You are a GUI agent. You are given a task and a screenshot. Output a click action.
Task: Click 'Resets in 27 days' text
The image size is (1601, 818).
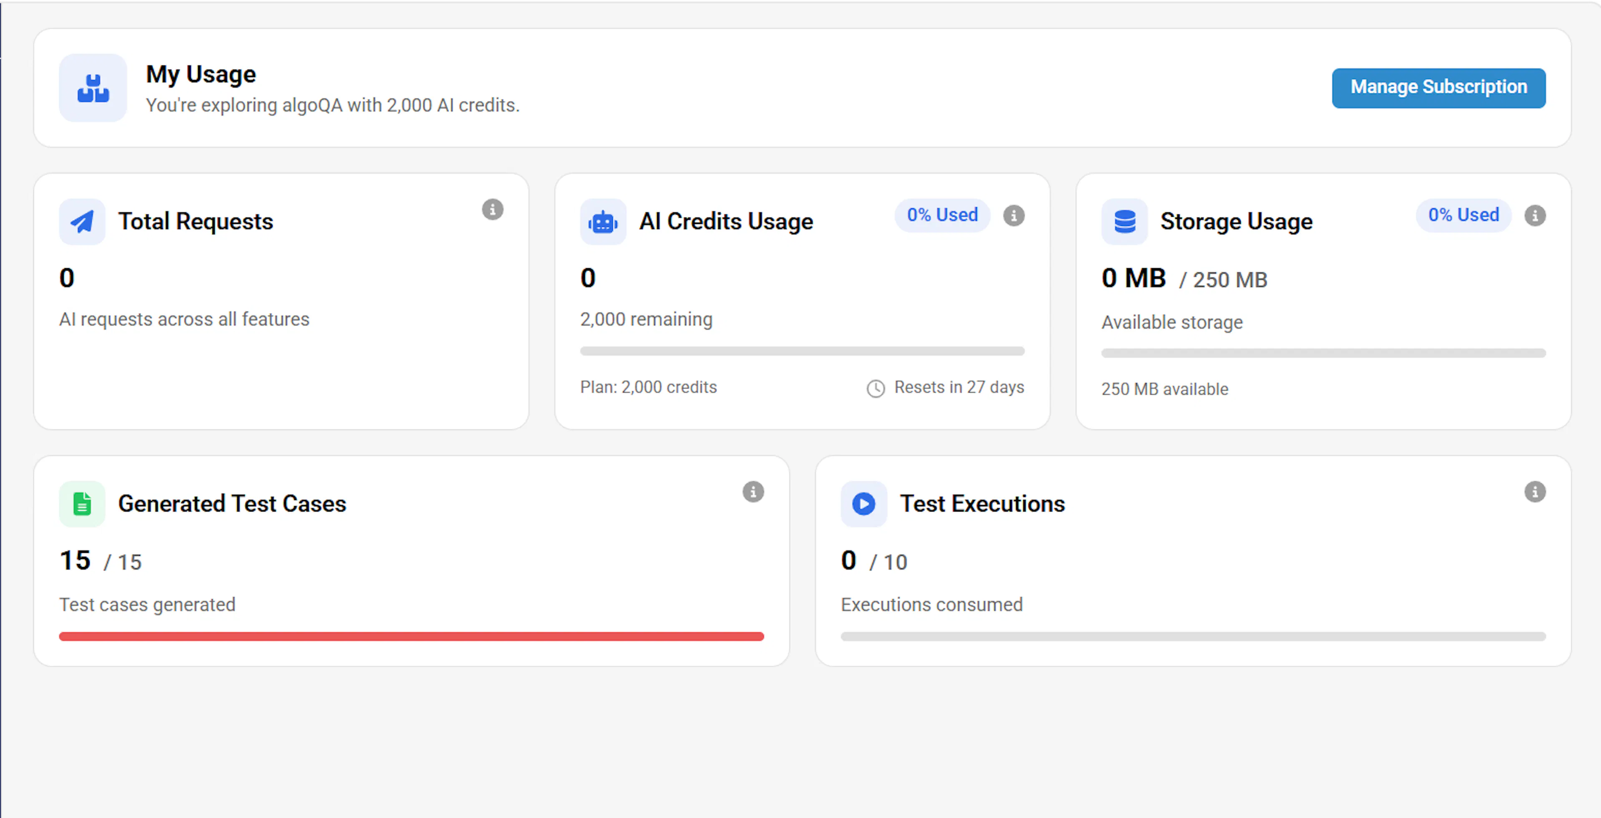click(x=959, y=386)
